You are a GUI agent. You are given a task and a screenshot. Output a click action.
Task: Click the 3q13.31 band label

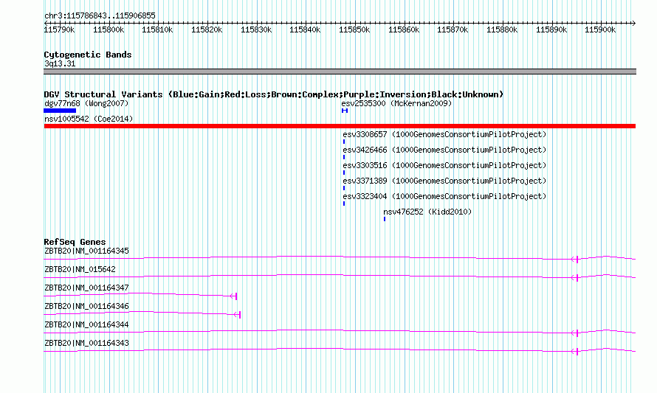[x=60, y=63]
